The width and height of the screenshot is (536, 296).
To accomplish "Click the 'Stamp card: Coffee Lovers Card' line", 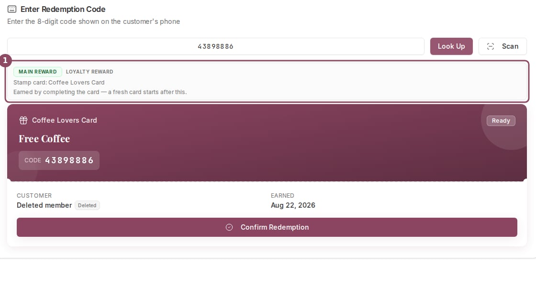I will [x=59, y=83].
